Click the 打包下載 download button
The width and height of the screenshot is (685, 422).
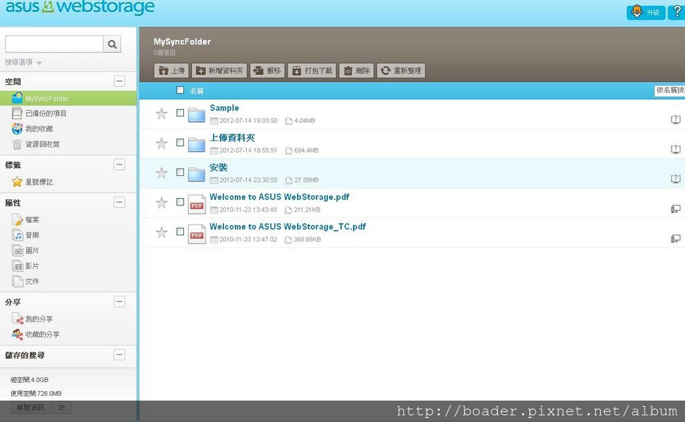[x=312, y=70]
